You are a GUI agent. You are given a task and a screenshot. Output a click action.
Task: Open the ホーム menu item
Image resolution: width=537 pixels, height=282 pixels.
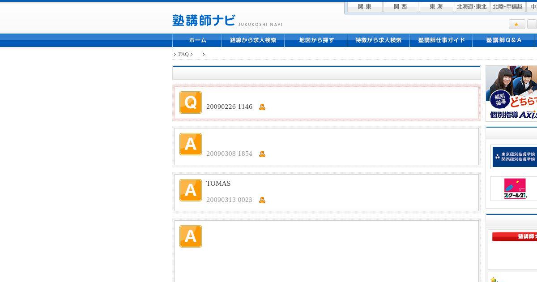point(197,40)
